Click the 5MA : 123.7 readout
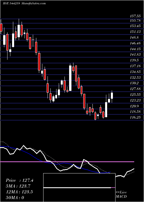 coord(18,186)
